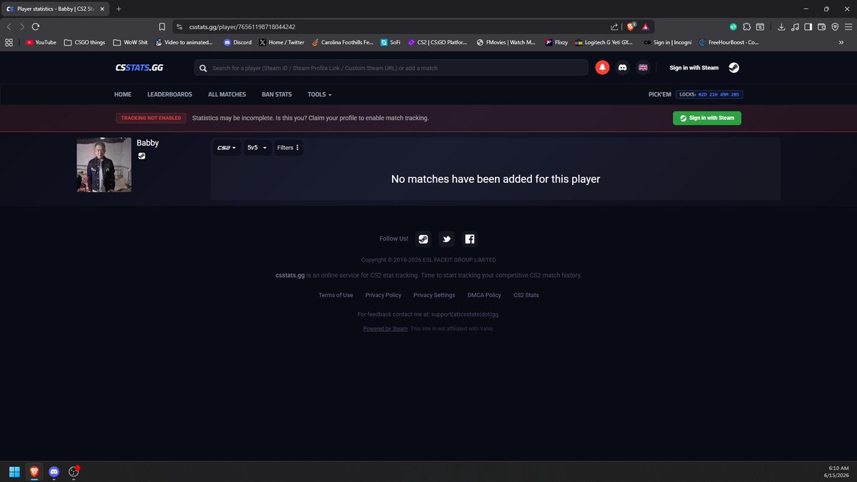Open the CSGO things bookmark folder
The height and width of the screenshot is (482, 857).
point(84,42)
